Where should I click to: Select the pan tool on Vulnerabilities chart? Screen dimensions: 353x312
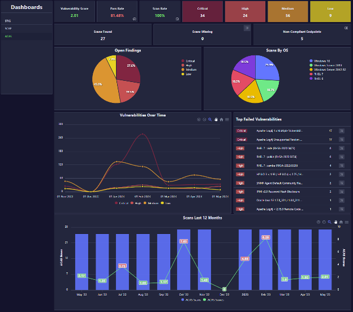tap(216, 119)
